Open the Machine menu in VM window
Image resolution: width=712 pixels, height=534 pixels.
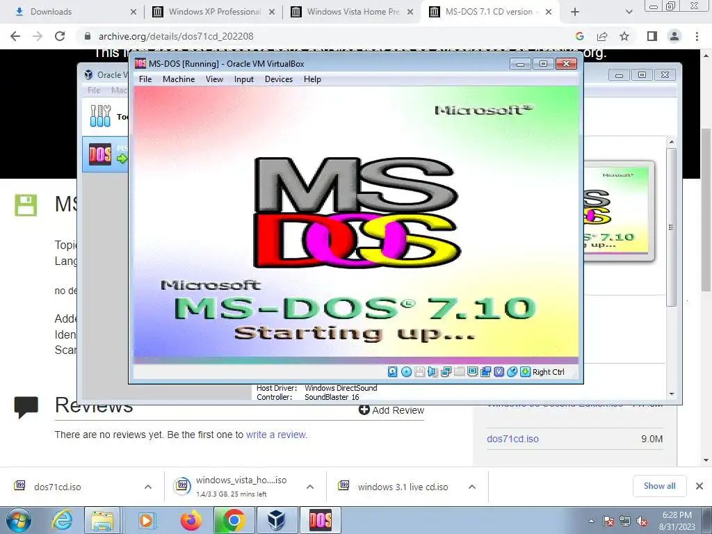click(x=179, y=79)
